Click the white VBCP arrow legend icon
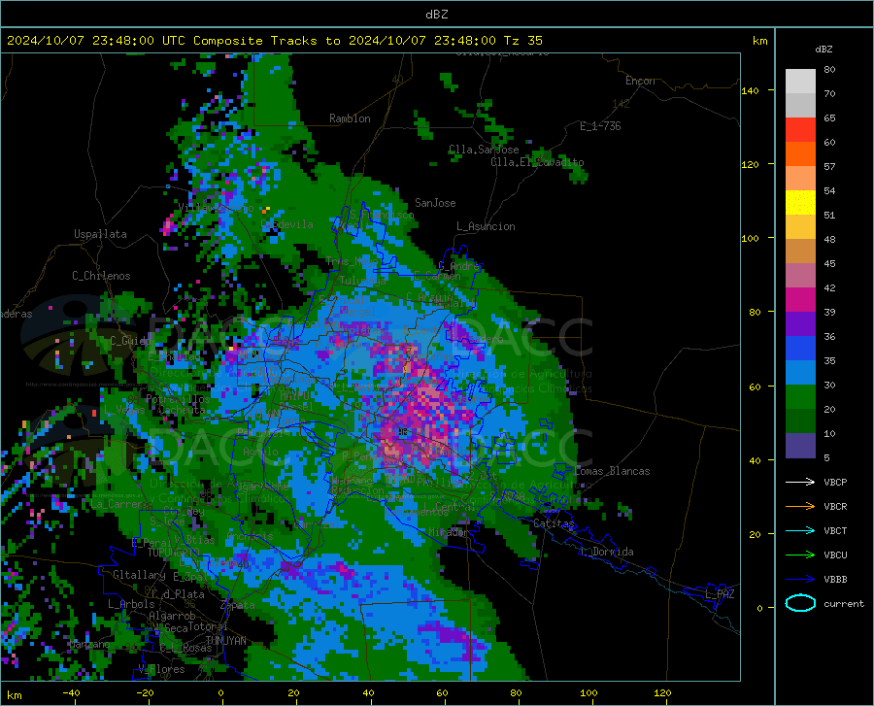The image size is (874, 706). (800, 482)
